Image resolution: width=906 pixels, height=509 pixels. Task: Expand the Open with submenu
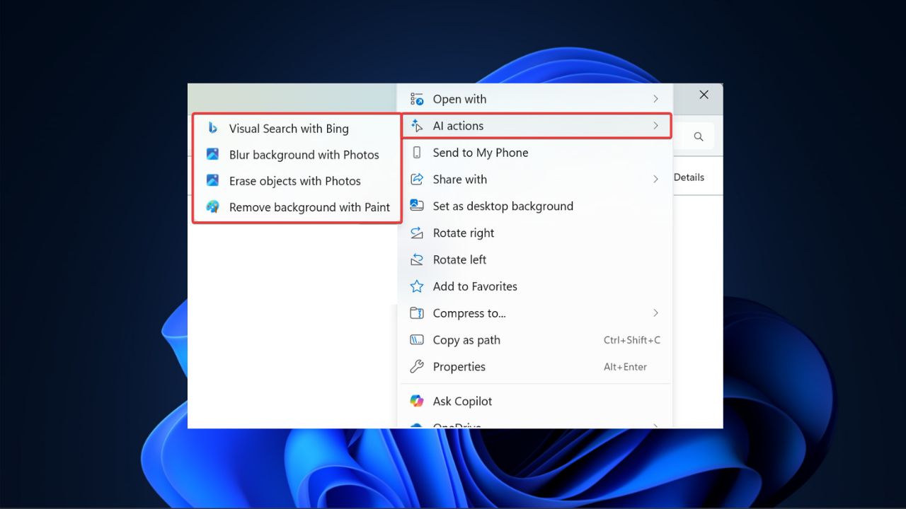[x=655, y=99]
